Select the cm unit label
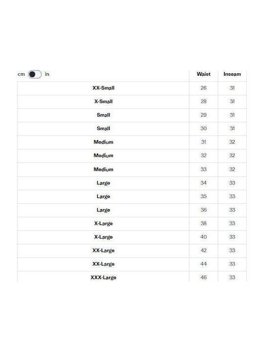Viewport: 264px width, 352px height. [21, 74]
